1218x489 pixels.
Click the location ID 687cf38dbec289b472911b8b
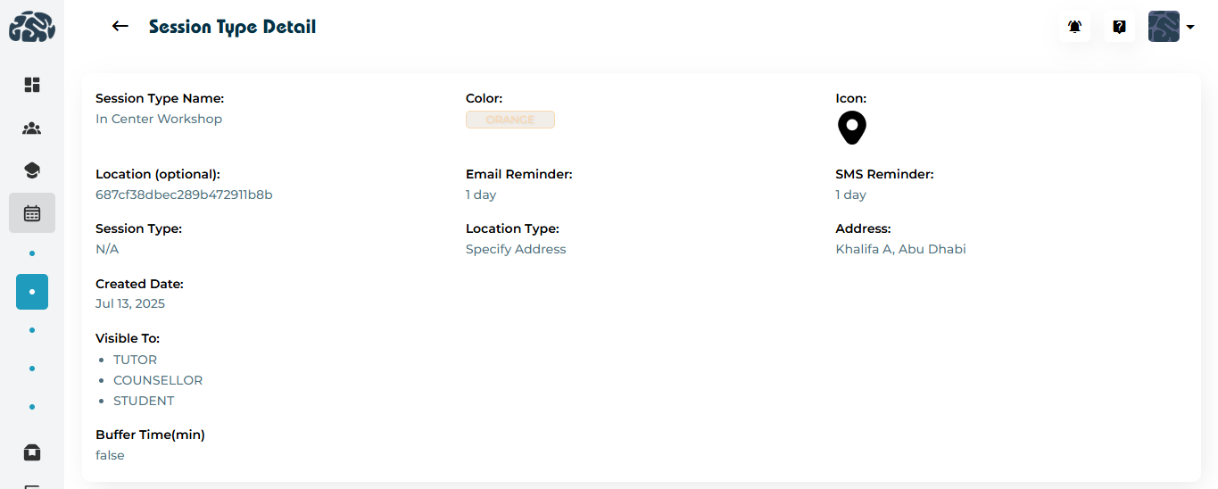tap(184, 195)
